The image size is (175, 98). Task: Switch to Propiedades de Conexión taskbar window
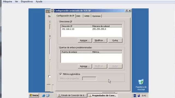(103, 96)
